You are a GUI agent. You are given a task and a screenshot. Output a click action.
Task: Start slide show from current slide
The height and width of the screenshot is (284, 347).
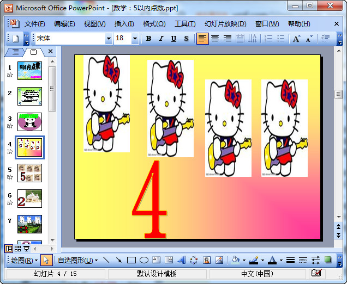(x=27, y=249)
